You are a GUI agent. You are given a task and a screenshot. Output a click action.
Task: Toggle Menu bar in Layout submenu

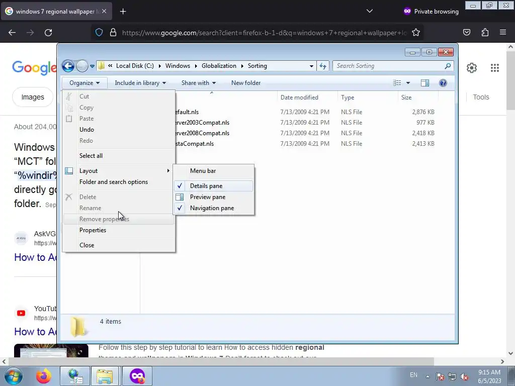coord(213,171)
